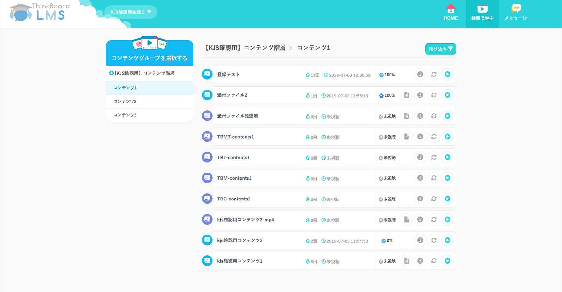
Task: Open the TBC-contents1 title
Action: click(234, 199)
